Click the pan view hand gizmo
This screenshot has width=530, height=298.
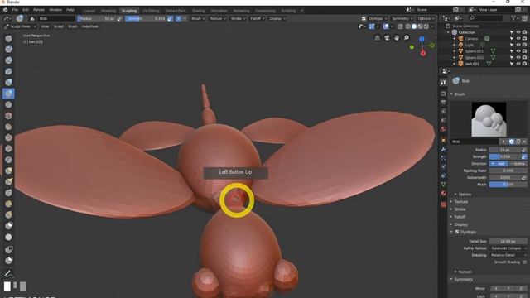point(397,38)
